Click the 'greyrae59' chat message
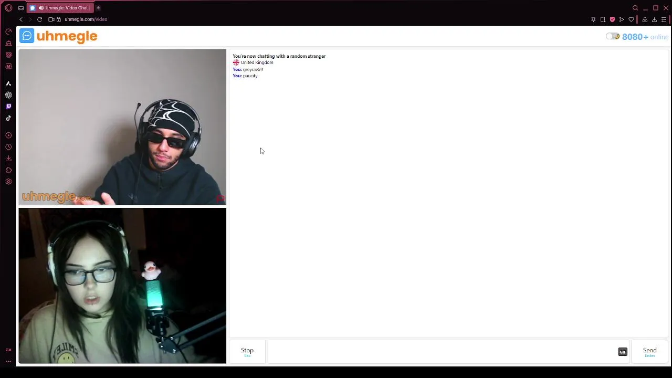 [253, 69]
